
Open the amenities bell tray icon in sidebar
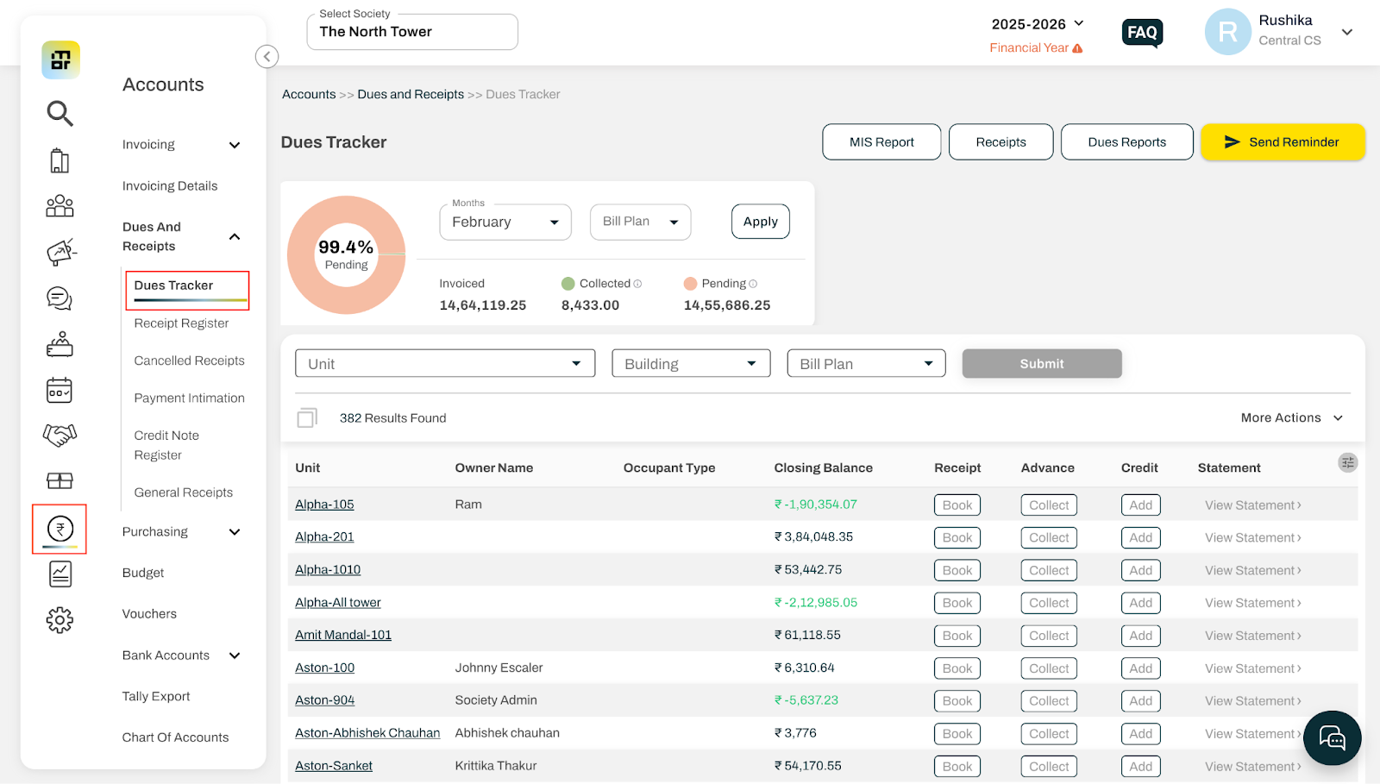60,344
